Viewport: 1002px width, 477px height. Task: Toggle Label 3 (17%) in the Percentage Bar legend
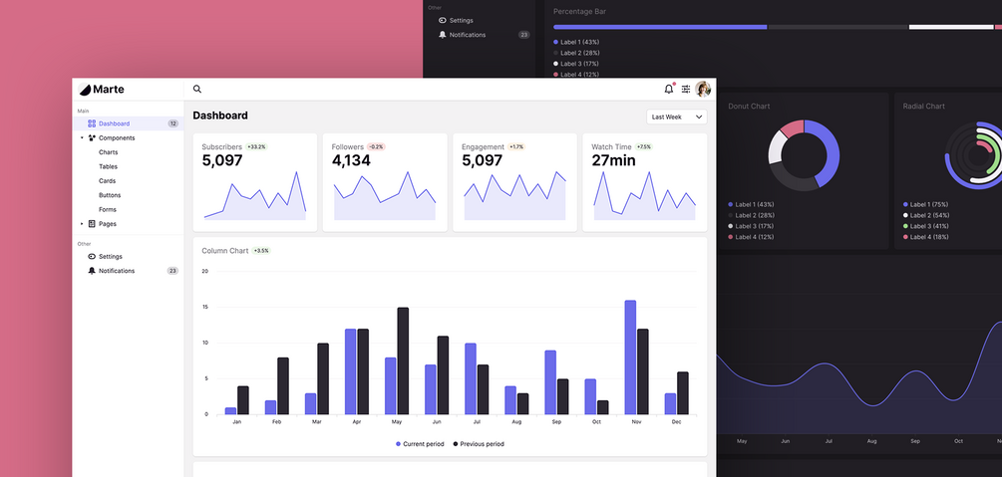(576, 64)
